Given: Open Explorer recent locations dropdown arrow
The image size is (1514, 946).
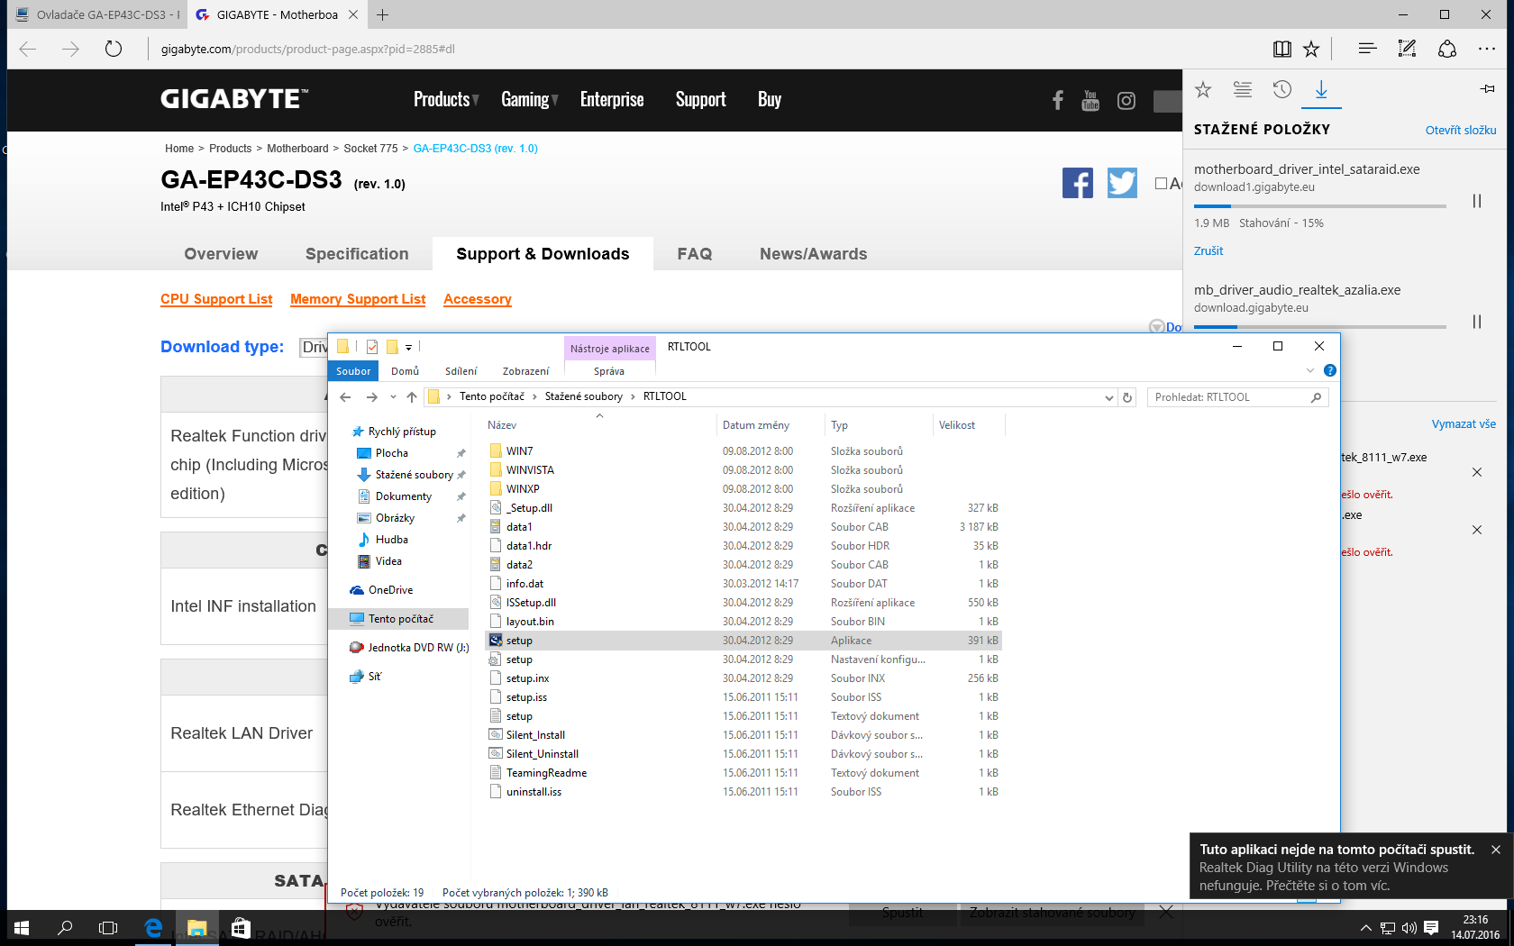Looking at the screenshot, I should [393, 396].
